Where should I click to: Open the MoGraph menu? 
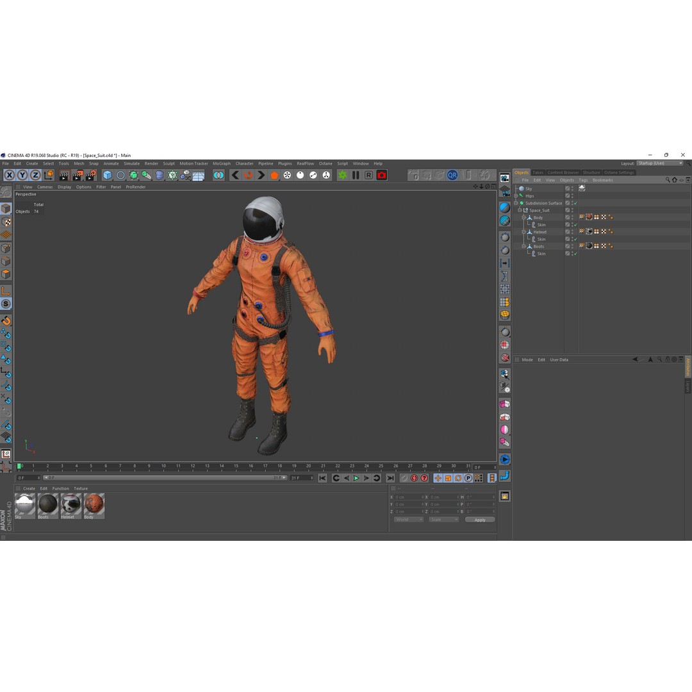(x=222, y=164)
